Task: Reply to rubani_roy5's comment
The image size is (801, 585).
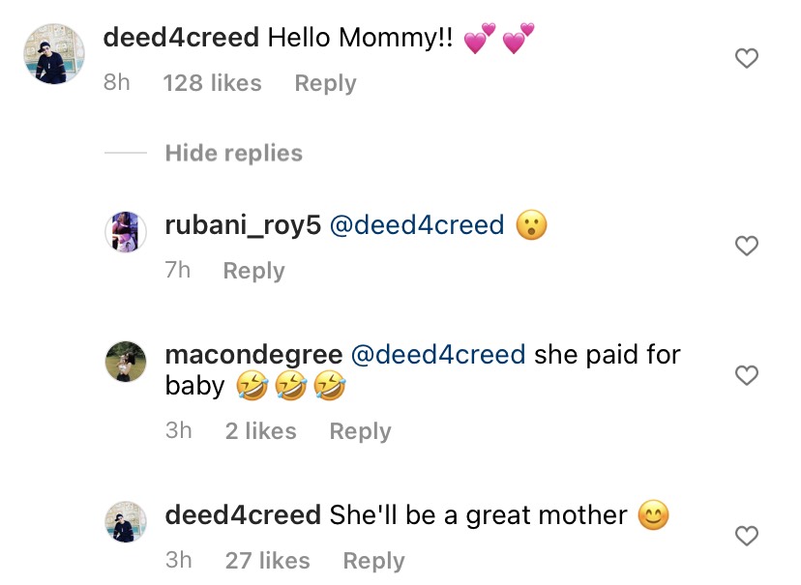Action: point(253,271)
